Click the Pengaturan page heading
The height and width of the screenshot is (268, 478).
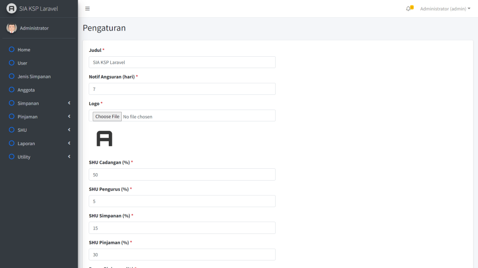point(104,28)
